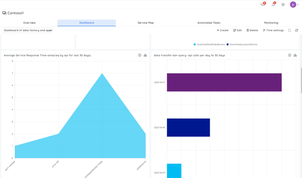Open the settings gear
The width and height of the screenshot is (302, 178).
coord(283,4)
